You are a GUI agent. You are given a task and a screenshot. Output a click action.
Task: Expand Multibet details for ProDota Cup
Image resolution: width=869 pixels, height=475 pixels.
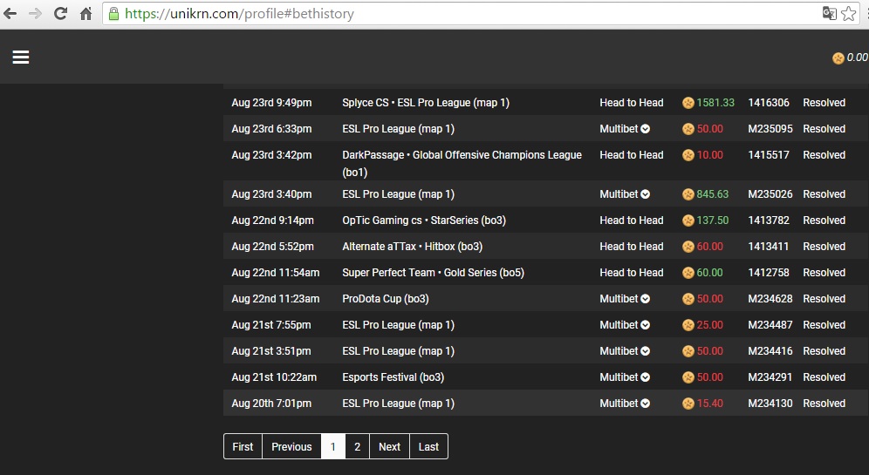[x=645, y=299]
